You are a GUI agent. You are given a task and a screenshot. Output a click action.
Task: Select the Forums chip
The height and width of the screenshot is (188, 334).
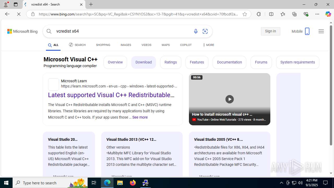click(x=261, y=62)
